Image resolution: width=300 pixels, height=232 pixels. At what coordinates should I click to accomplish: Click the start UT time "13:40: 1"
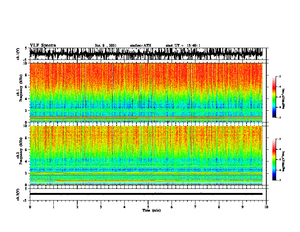(194, 45)
